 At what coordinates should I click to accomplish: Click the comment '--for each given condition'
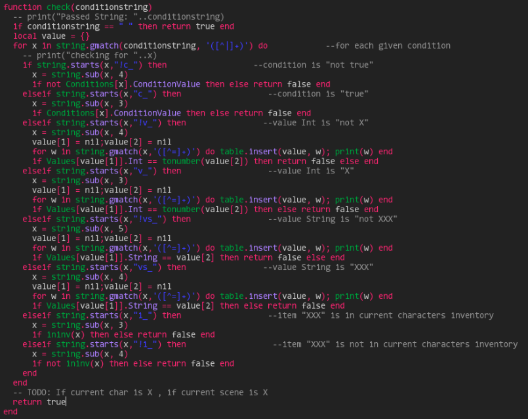point(388,46)
